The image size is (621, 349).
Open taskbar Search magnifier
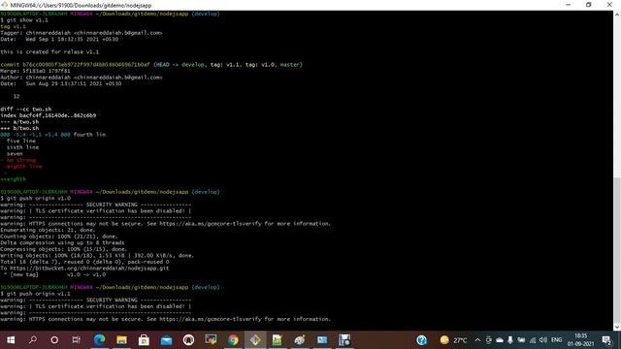click(x=33, y=340)
